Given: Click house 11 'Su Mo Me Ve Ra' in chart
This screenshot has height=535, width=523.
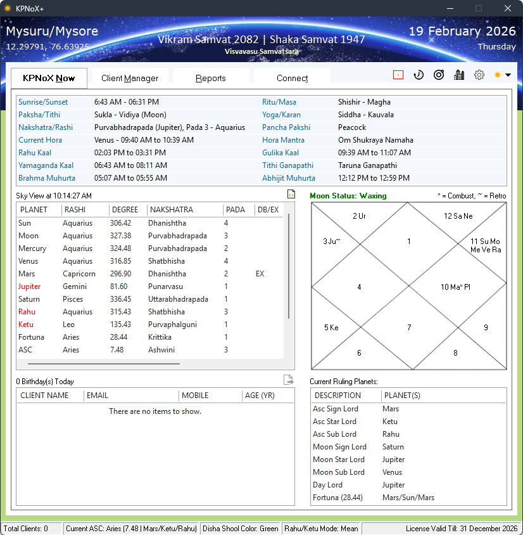Looking at the screenshot, I should click(x=486, y=245).
